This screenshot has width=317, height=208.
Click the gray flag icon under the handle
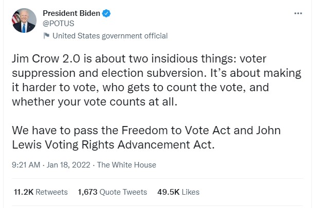point(46,36)
